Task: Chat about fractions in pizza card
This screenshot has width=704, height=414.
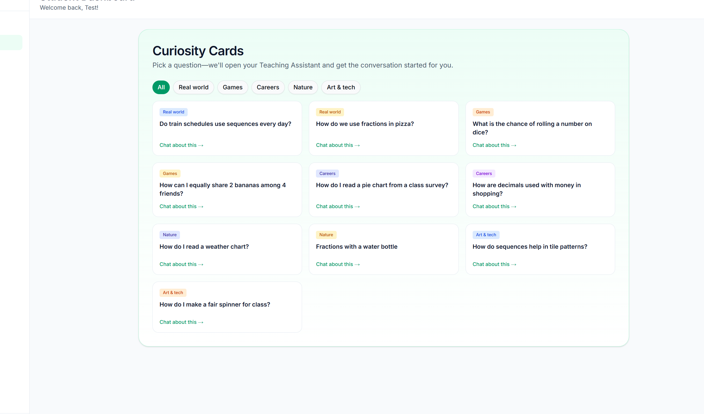Action: [338, 145]
